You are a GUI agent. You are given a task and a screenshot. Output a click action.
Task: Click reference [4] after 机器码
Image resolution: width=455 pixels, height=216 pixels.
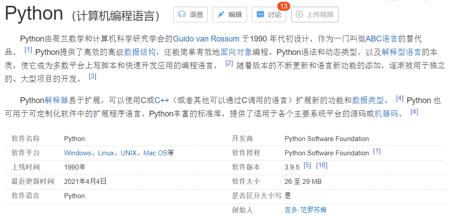click(414, 112)
